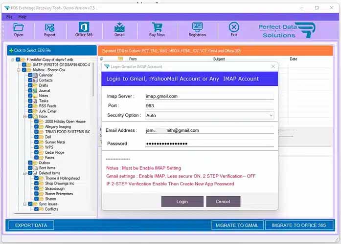
Task: Click the Cancel button in dialog
Action: tap(223, 202)
